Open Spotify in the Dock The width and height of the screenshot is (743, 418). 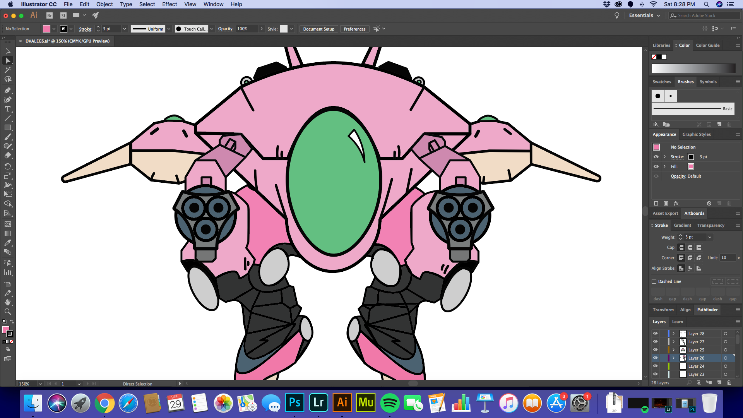390,403
